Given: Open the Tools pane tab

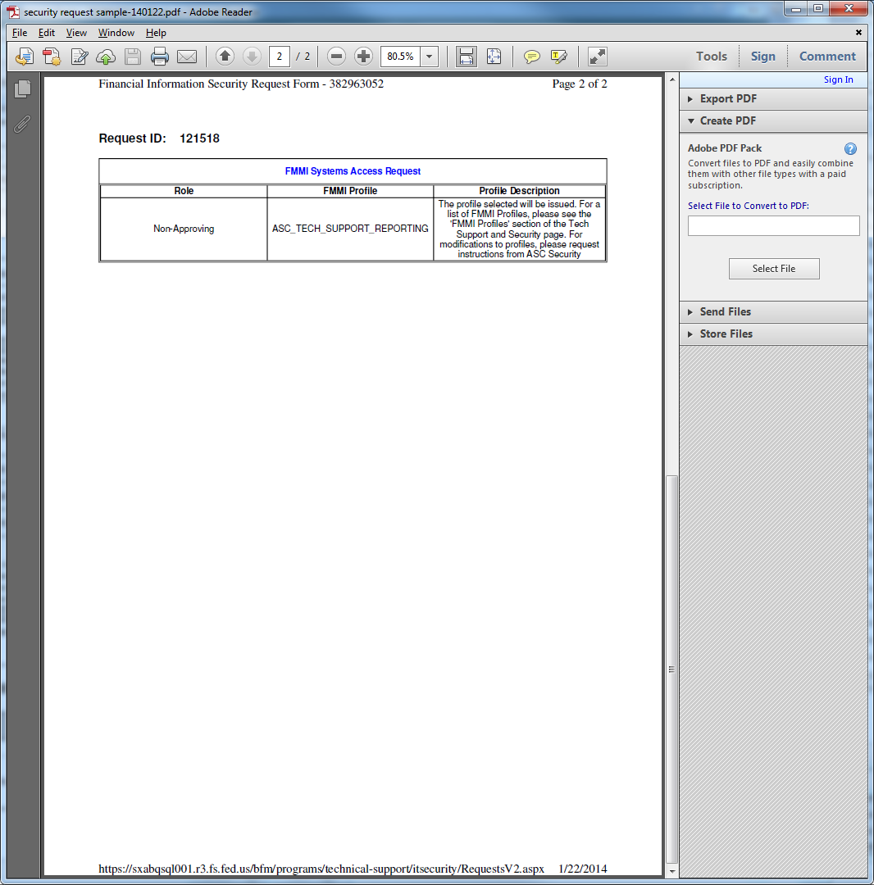Looking at the screenshot, I should (712, 57).
